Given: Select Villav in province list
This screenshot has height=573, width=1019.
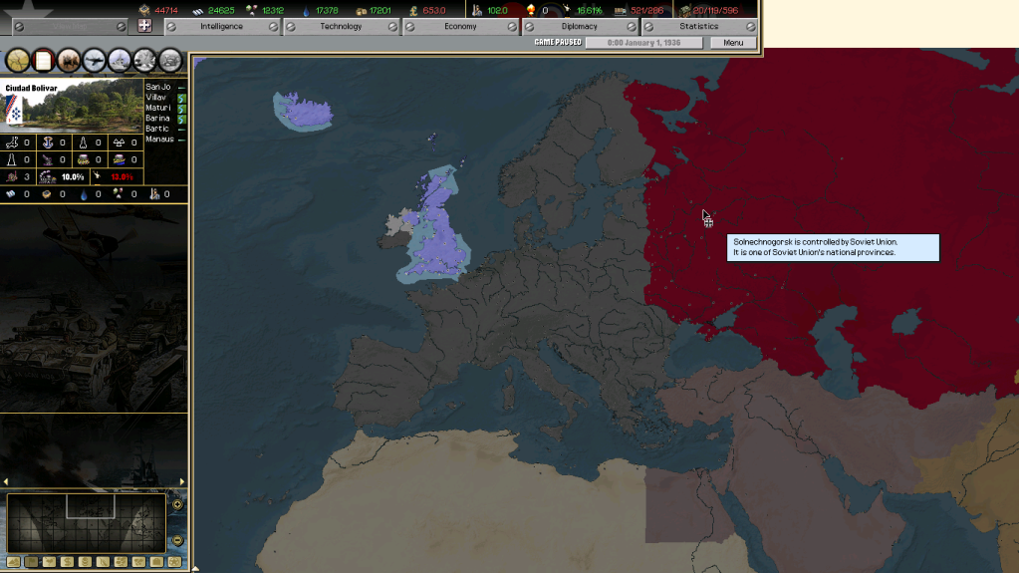Looking at the screenshot, I should coord(156,97).
